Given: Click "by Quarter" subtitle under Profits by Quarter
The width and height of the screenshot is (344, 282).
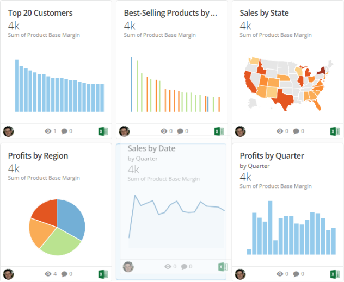Looking at the screenshot, I should click(x=255, y=166).
